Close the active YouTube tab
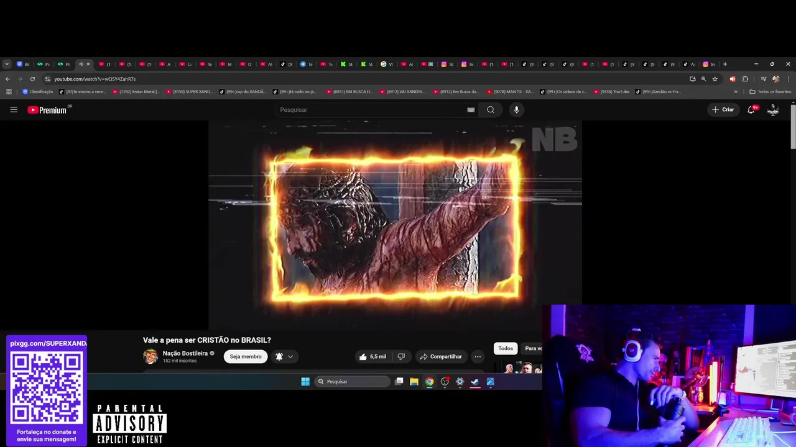Image resolution: width=796 pixels, height=447 pixels. pyautogui.click(x=88, y=64)
